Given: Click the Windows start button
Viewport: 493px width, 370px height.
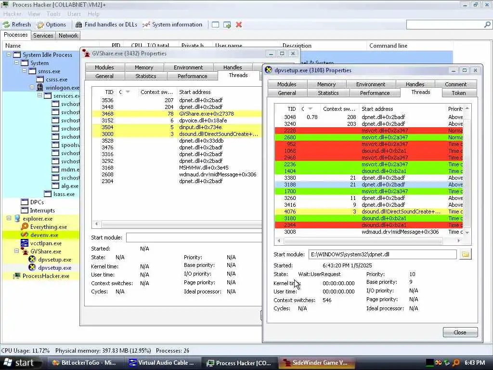Looking at the screenshot, I should (21, 363).
